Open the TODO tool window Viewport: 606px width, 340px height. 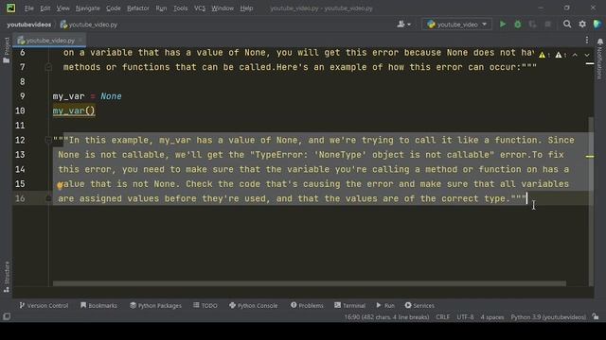(205, 305)
